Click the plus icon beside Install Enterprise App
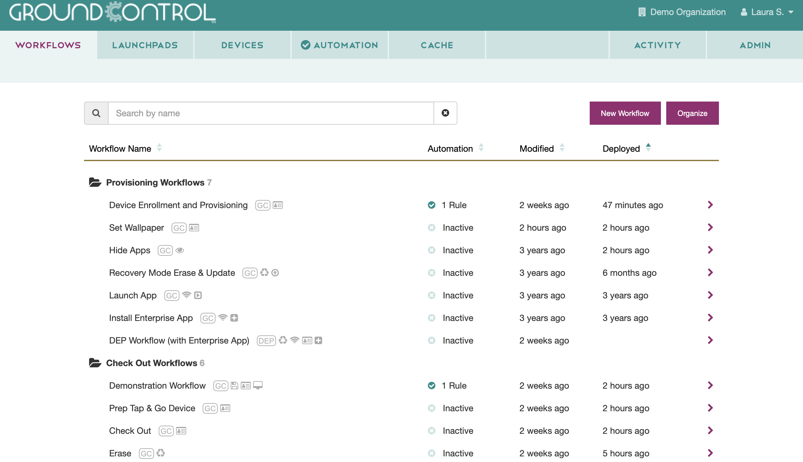Viewport: 803px width, 462px height. pos(234,318)
